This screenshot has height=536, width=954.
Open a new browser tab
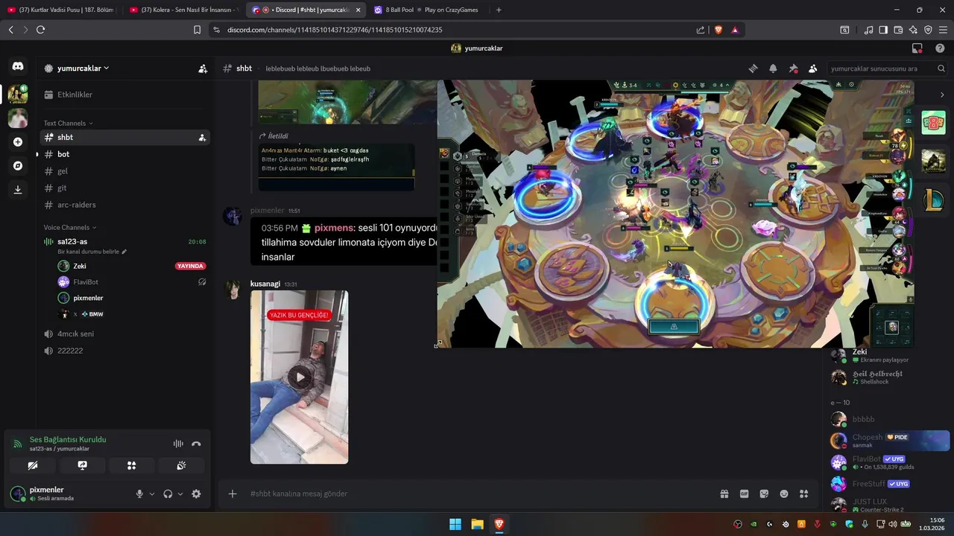[499, 10]
